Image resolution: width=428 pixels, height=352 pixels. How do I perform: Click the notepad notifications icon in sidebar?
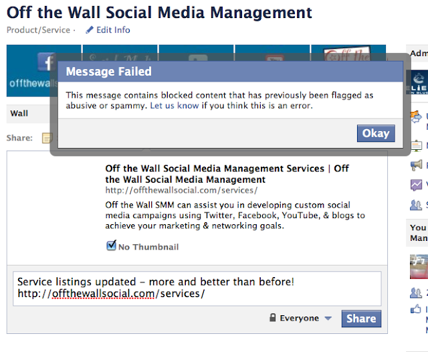pos(416,144)
